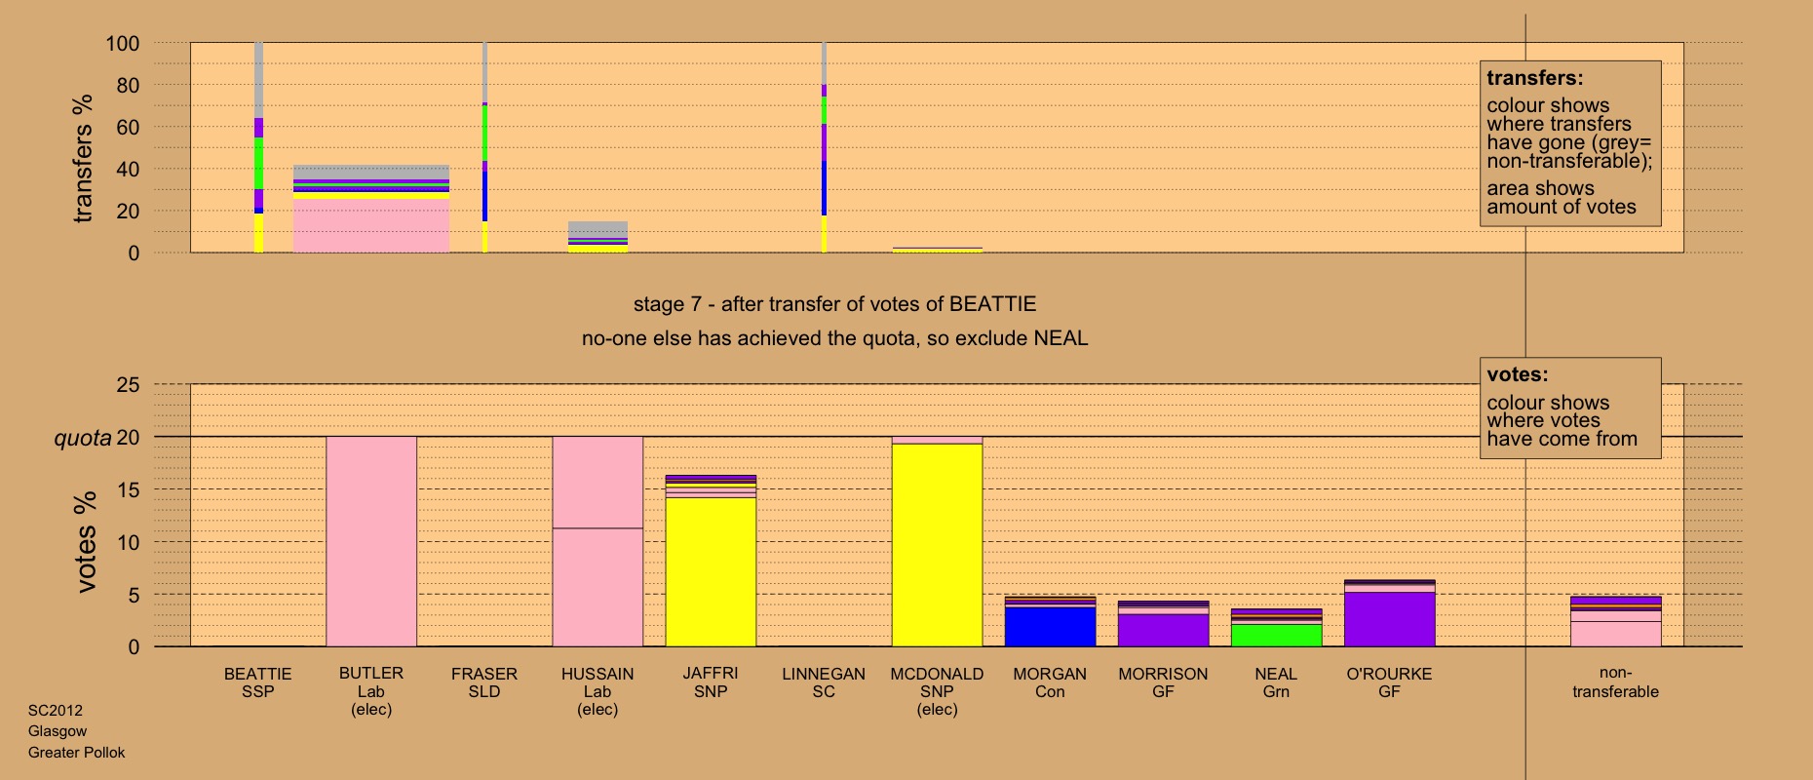This screenshot has width=1813, height=780.
Task: Click the non-transferable votes bar
Action: point(1615,622)
